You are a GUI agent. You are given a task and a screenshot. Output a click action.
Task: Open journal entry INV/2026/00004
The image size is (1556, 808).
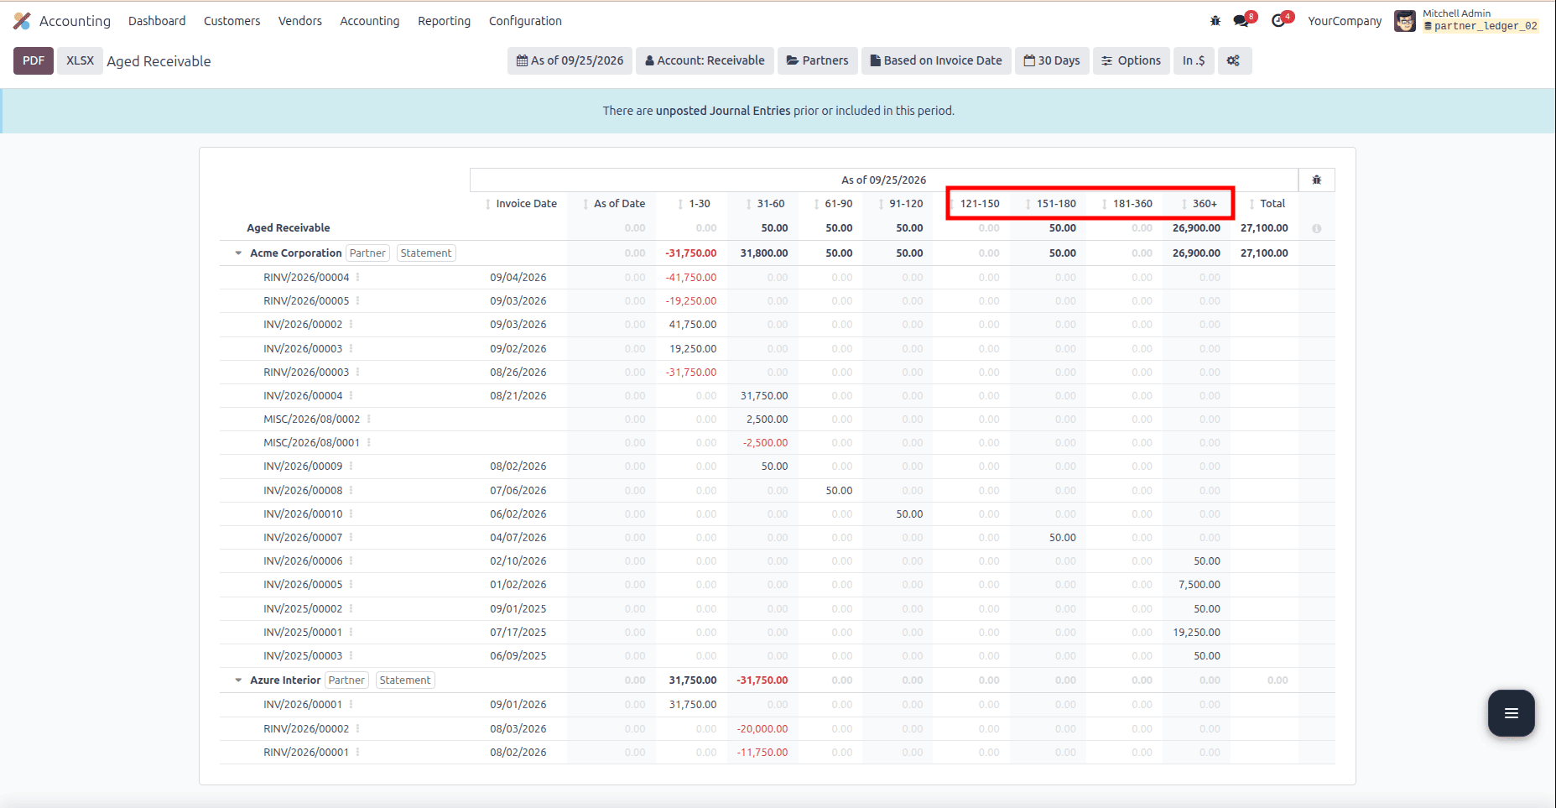point(303,395)
